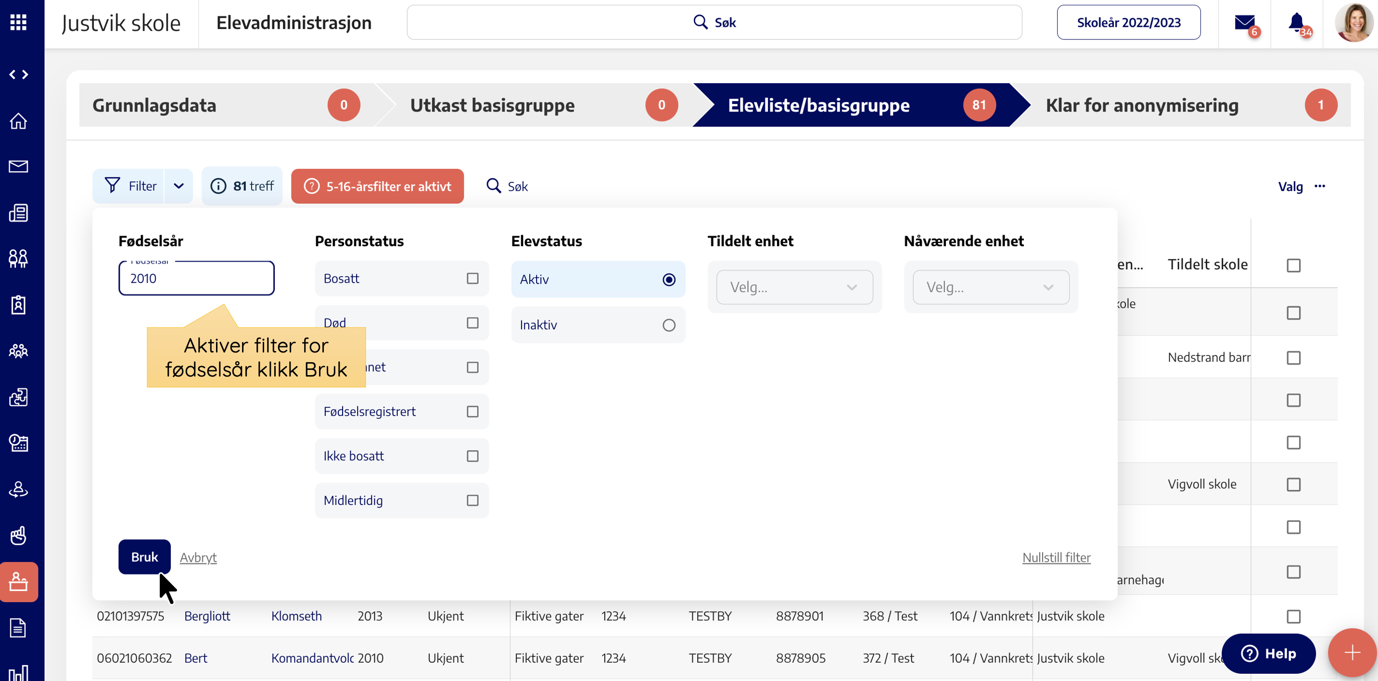This screenshot has width=1378, height=681.
Task: Open the ID badge icon in sidebar
Action: [19, 305]
